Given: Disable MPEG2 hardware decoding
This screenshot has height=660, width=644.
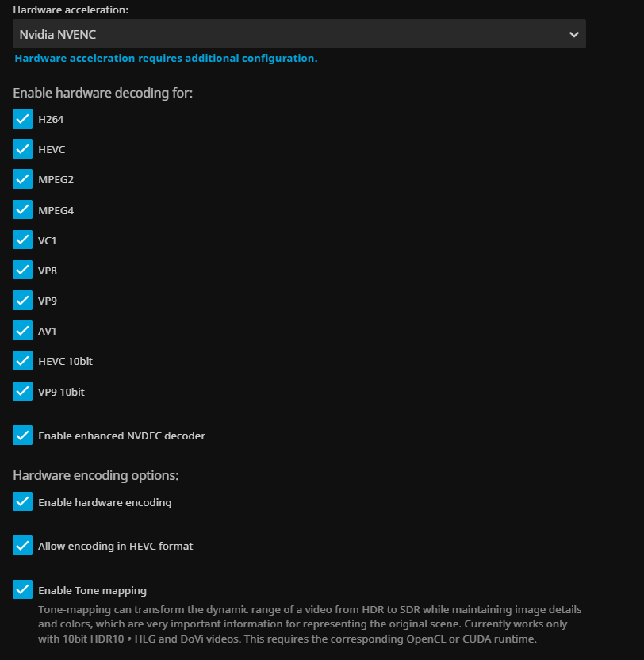Looking at the screenshot, I should pos(23,179).
